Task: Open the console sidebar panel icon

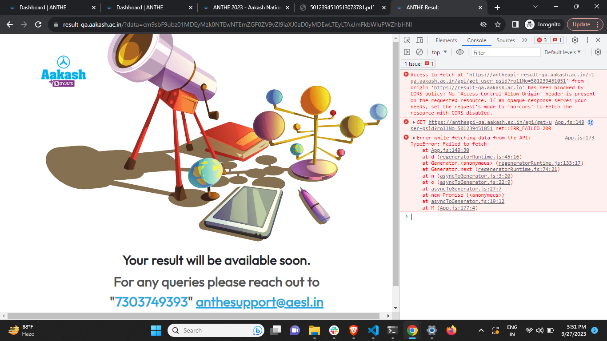Action: (x=407, y=52)
